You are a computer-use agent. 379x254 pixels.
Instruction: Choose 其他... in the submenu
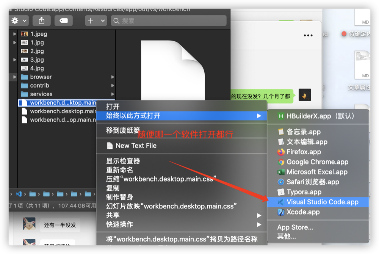coord(318,236)
